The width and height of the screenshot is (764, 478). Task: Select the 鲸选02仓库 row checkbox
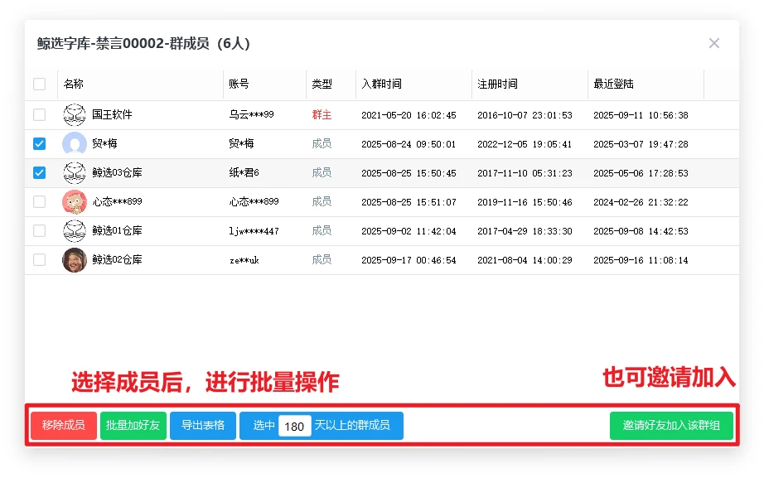[40, 260]
